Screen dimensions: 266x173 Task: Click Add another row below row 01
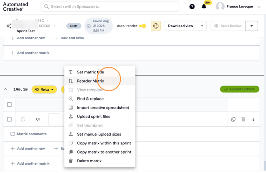tap(28, 148)
